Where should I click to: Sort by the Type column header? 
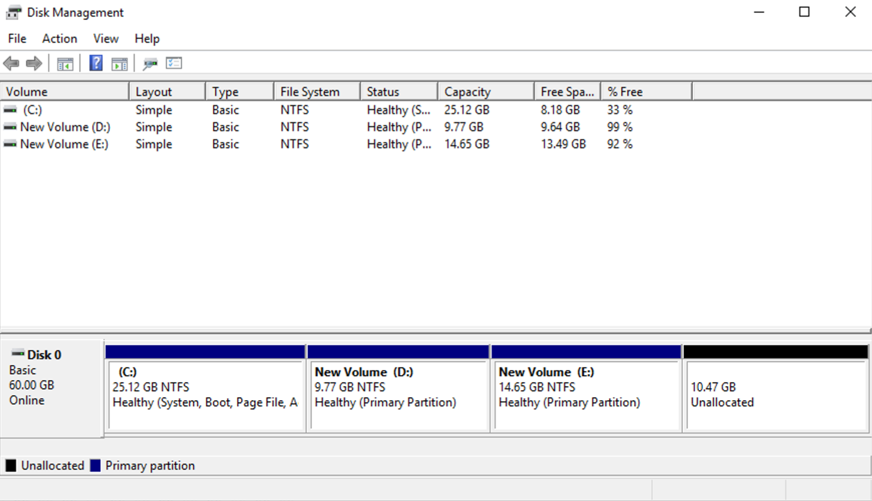pyautogui.click(x=240, y=92)
